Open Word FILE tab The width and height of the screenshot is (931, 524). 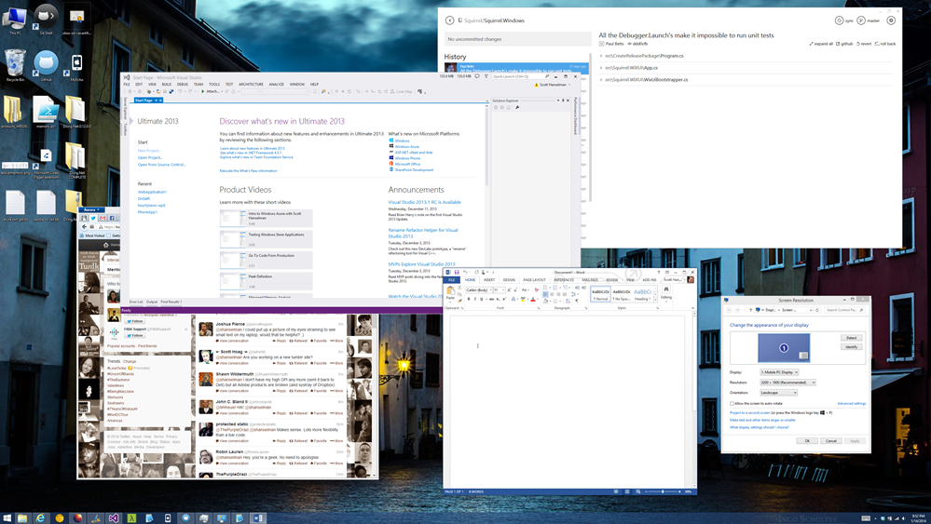(x=451, y=280)
